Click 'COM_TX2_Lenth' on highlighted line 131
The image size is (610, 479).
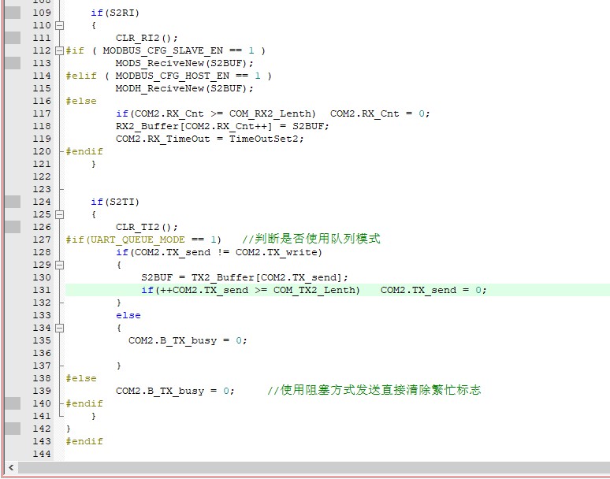(314, 290)
